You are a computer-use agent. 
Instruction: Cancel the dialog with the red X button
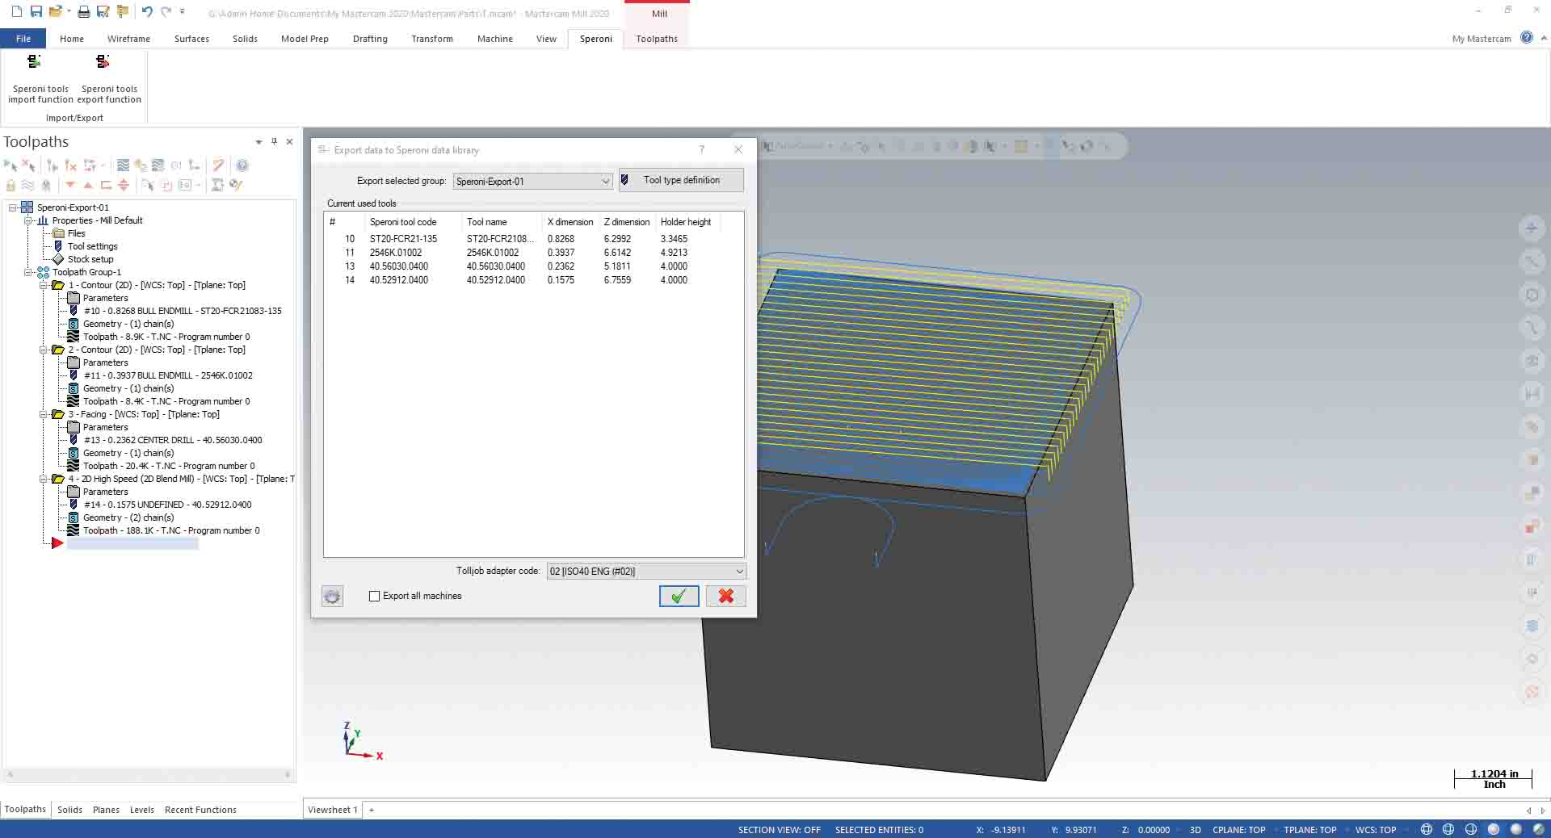point(725,597)
